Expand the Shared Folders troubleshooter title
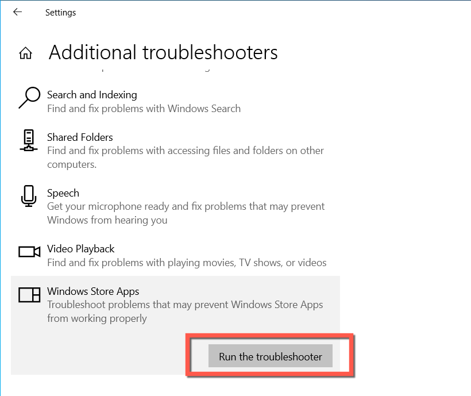 pyautogui.click(x=80, y=137)
